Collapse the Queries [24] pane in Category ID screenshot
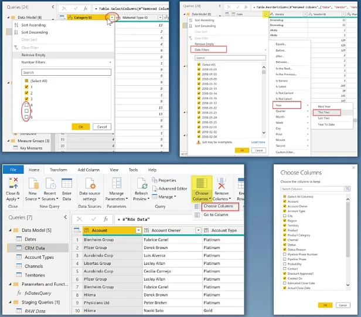The image size is (361, 317). click(x=53, y=7)
